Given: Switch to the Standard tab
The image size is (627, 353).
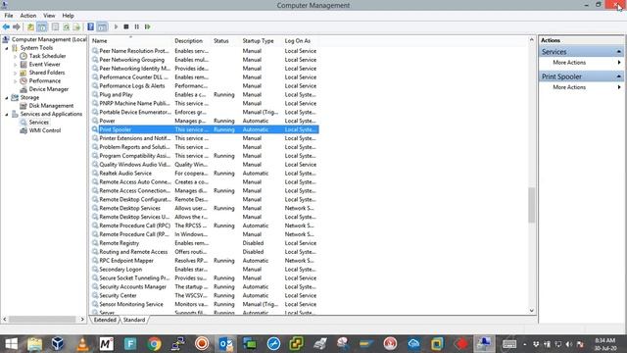Looking at the screenshot, I should 134,320.
